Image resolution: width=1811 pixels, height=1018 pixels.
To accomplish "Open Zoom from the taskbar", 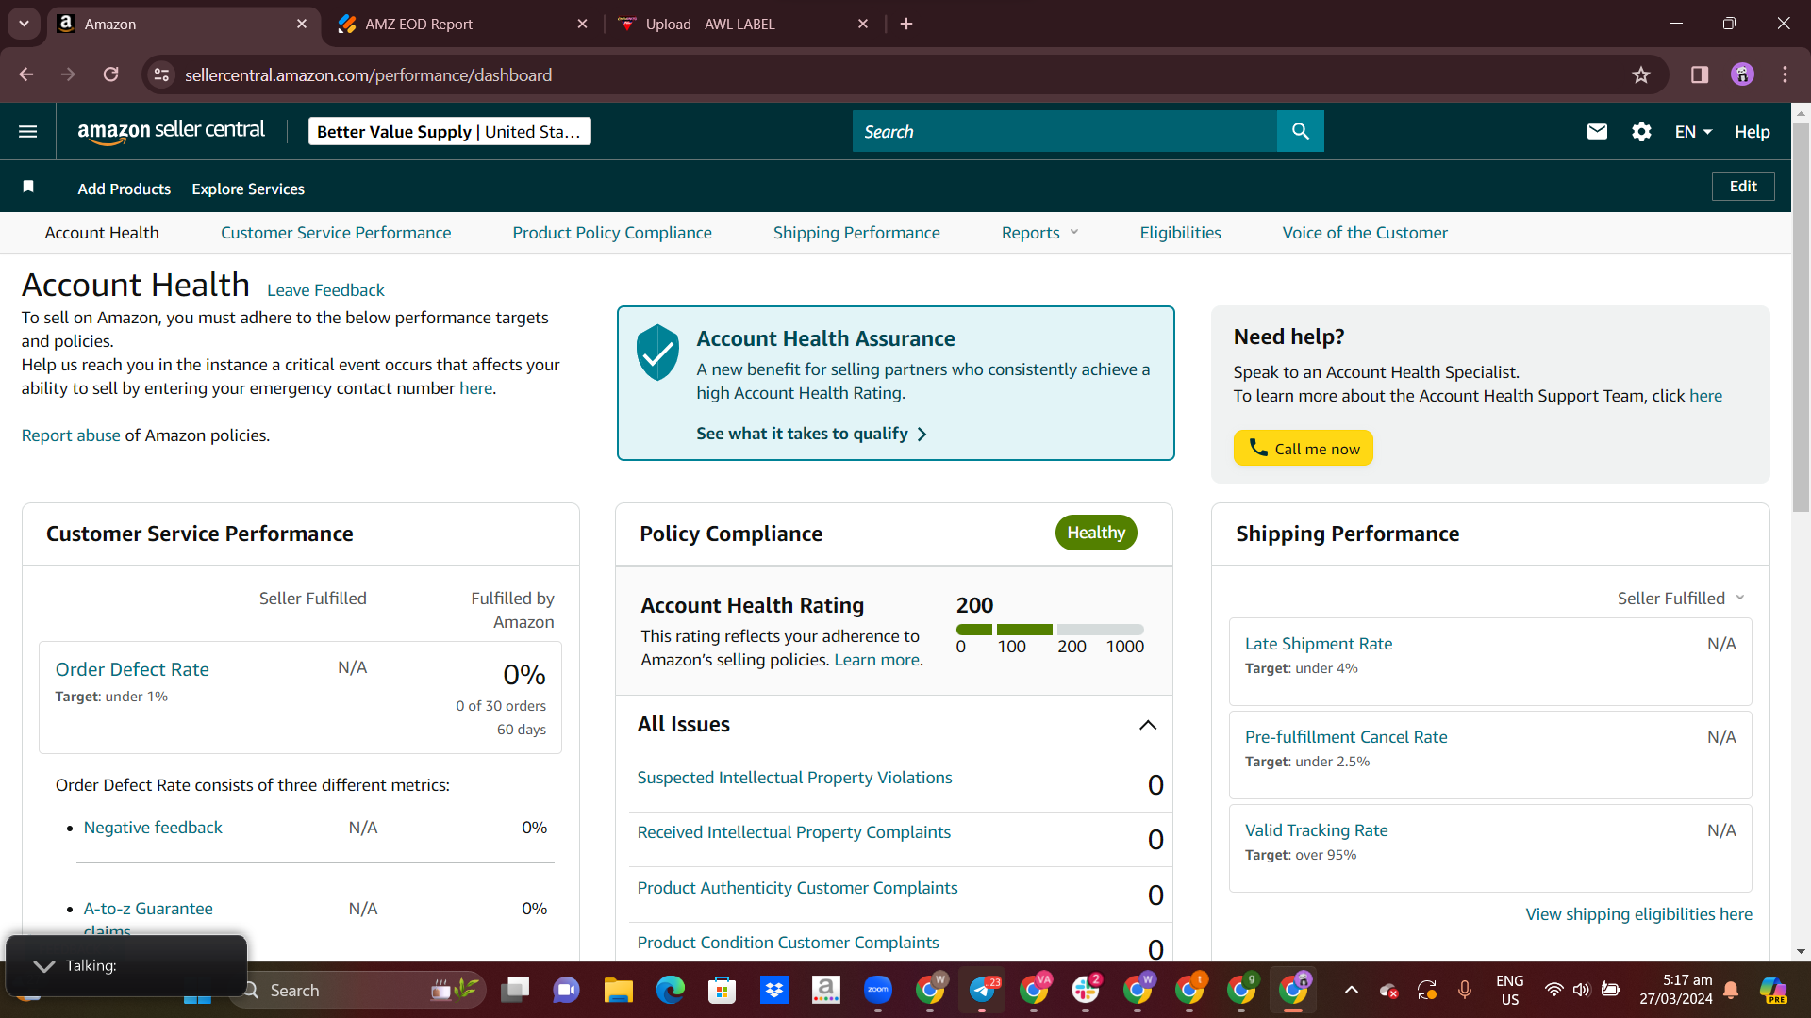I will coord(878,990).
